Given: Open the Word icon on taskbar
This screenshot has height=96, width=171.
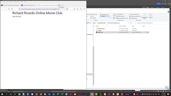Looking at the screenshot, I should (58, 94).
